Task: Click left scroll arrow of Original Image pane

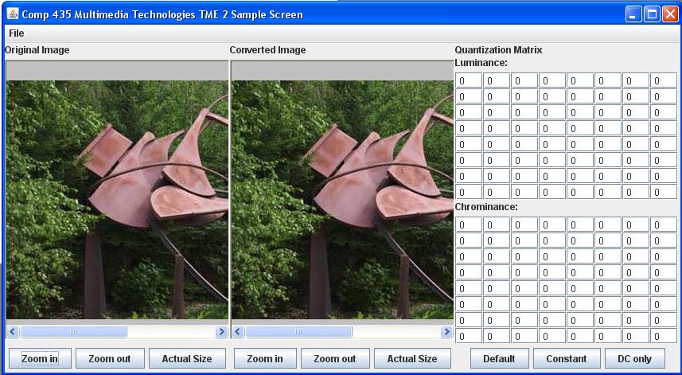Action: (x=13, y=332)
